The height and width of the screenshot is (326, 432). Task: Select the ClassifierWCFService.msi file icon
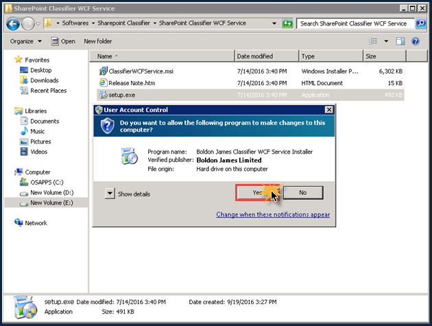click(x=103, y=71)
